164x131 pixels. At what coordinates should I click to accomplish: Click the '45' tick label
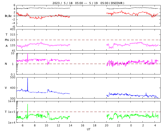[x=14, y=51]
